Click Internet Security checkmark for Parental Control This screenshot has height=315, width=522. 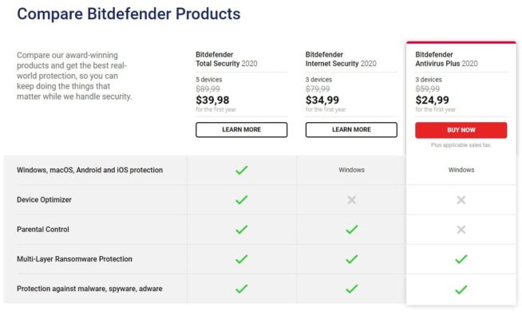coord(351,230)
